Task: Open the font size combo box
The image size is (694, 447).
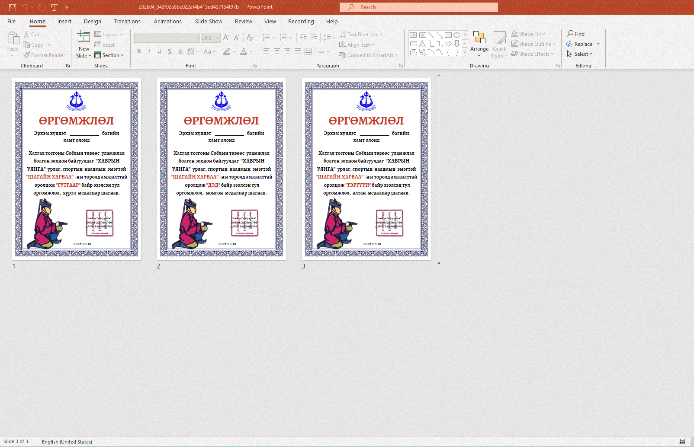Action: point(211,38)
